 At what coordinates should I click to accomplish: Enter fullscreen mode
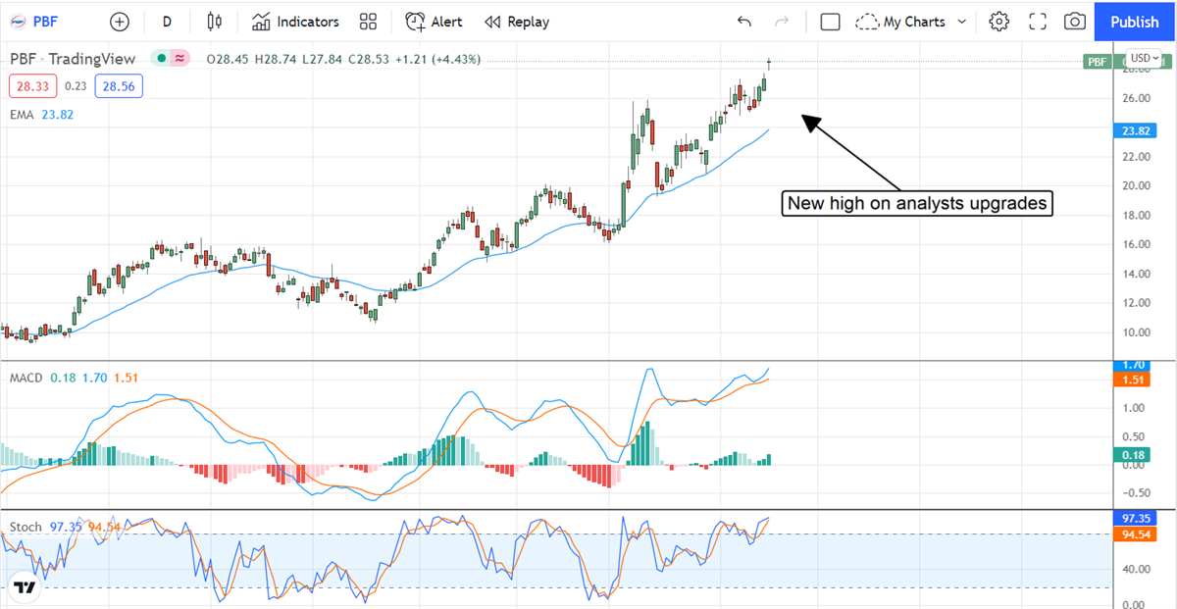click(x=1038, y=22)
